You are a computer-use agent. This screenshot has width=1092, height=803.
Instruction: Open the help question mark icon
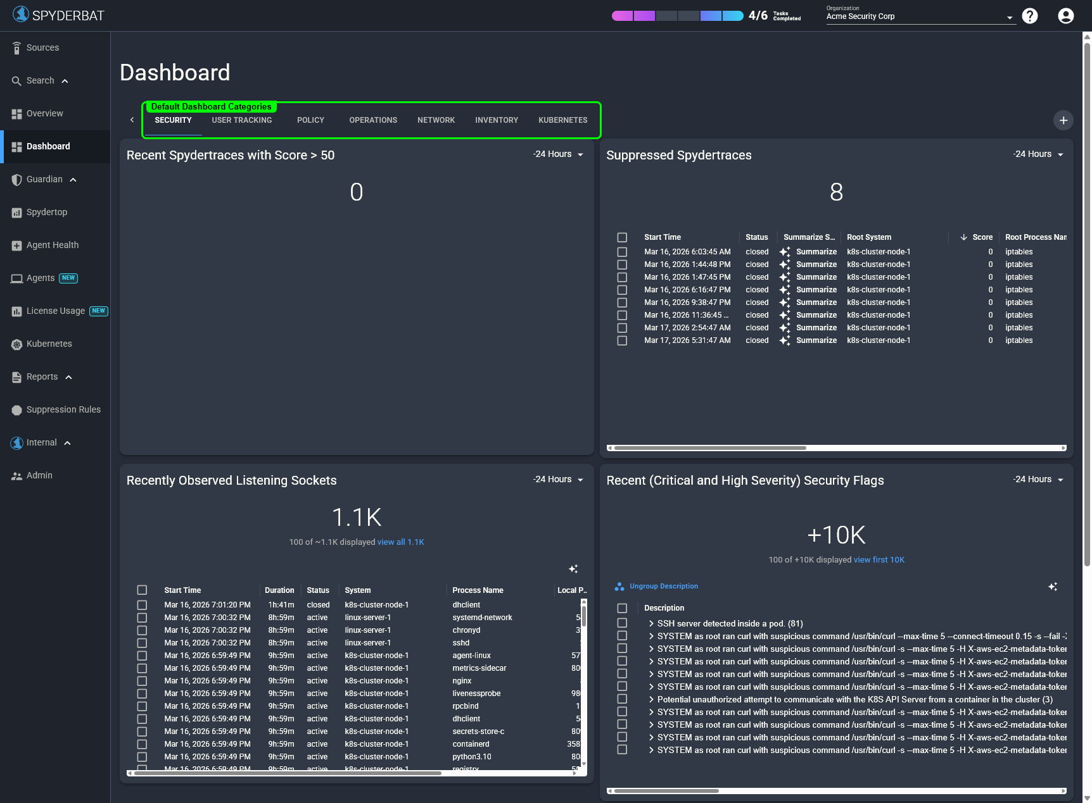pos(1030,16)
